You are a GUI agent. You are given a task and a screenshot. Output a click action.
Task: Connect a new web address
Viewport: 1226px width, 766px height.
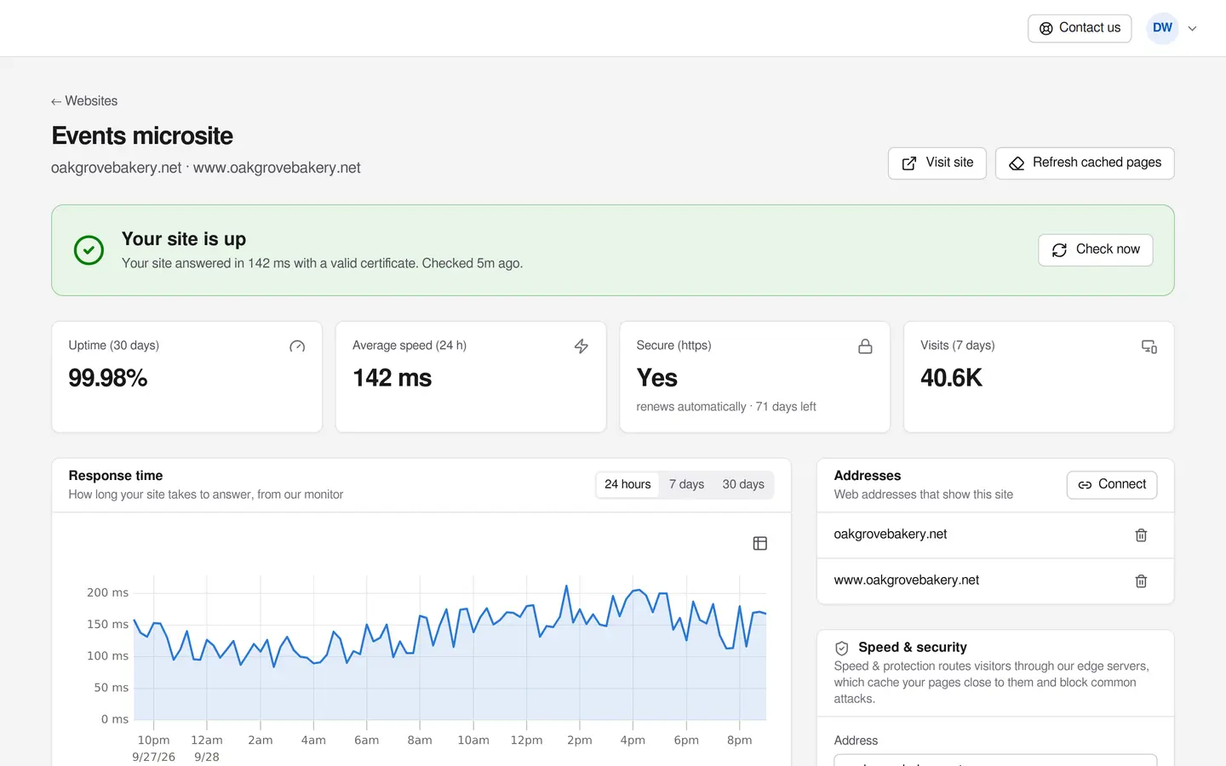click(1112, 484)
